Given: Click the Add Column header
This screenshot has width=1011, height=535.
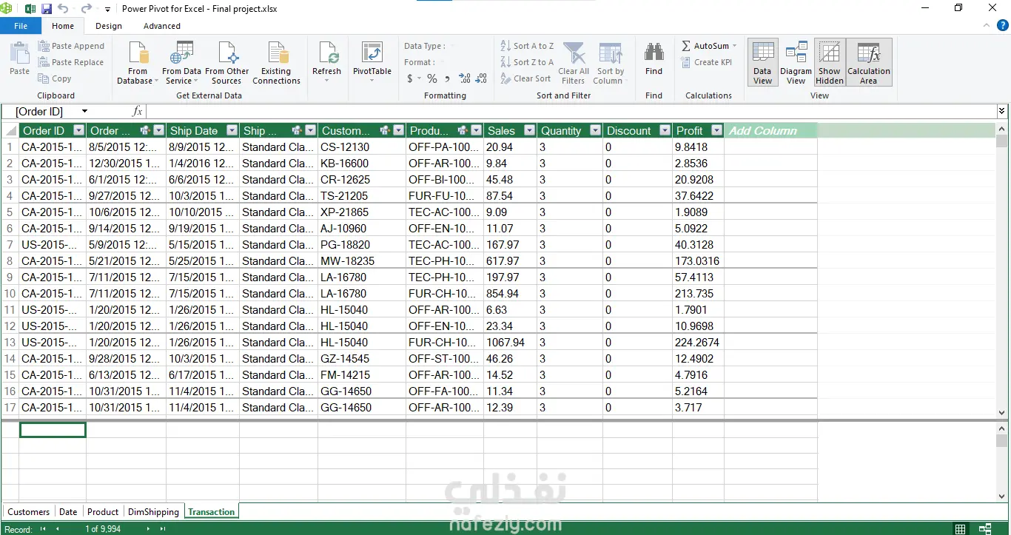Looking at the screenshot, I should [x=770, y=131].
